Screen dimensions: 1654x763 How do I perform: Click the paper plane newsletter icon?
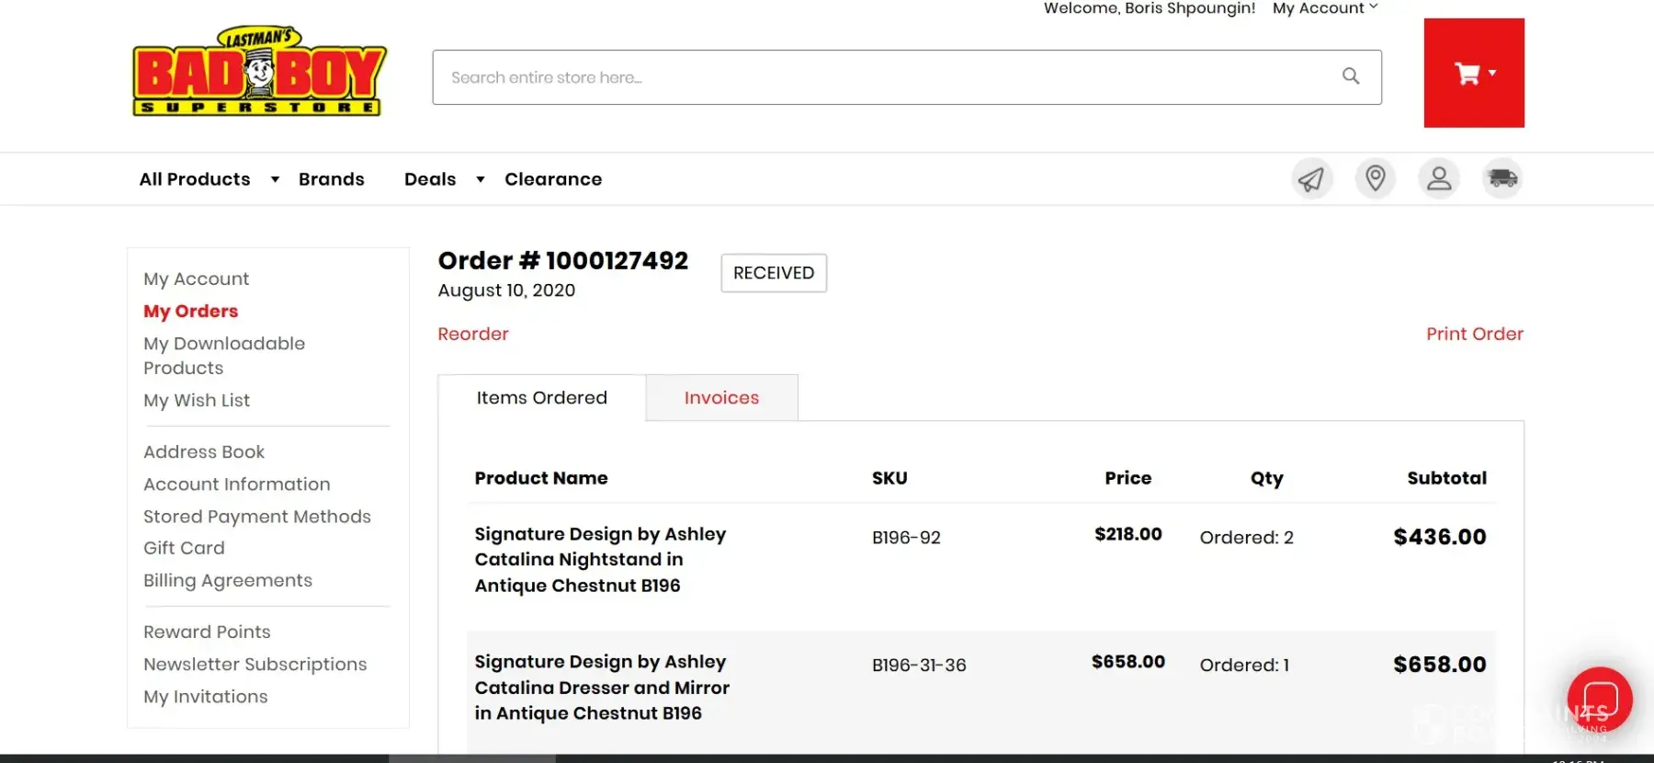coord(1311,178)
